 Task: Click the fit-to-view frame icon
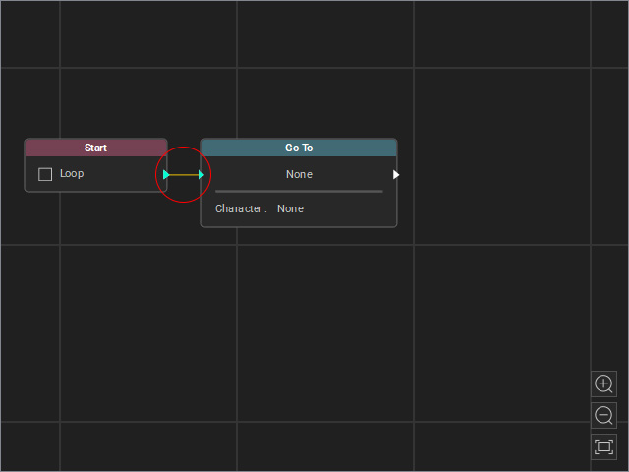603,446
